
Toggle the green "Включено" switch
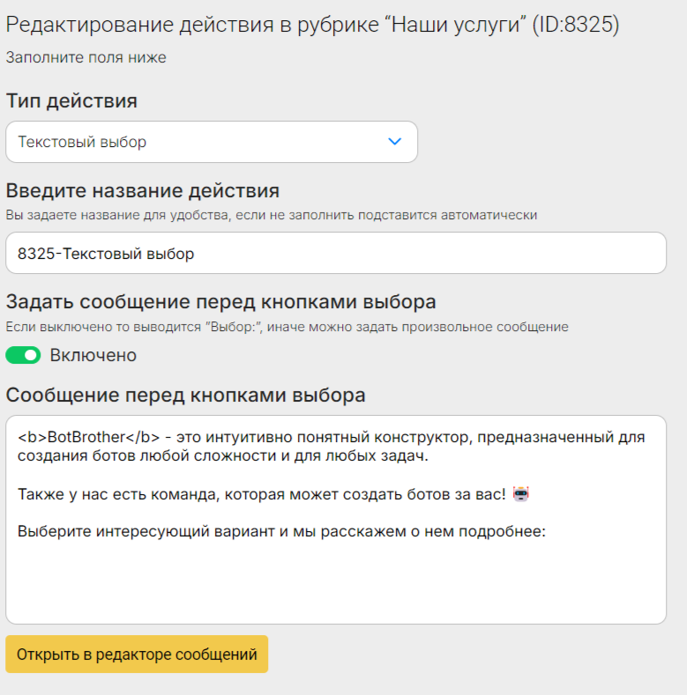coord(23,355)
